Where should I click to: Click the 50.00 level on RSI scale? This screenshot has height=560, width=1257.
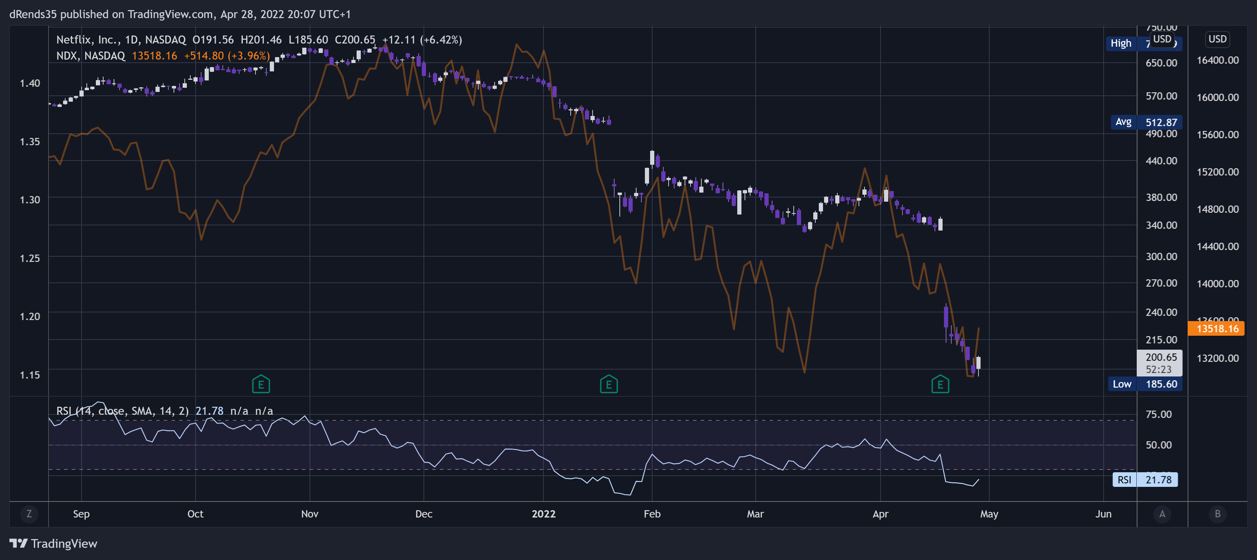[1158, 444]
